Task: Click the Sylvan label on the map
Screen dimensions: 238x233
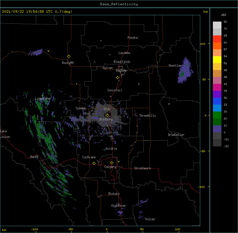Action: pos(108,68)
